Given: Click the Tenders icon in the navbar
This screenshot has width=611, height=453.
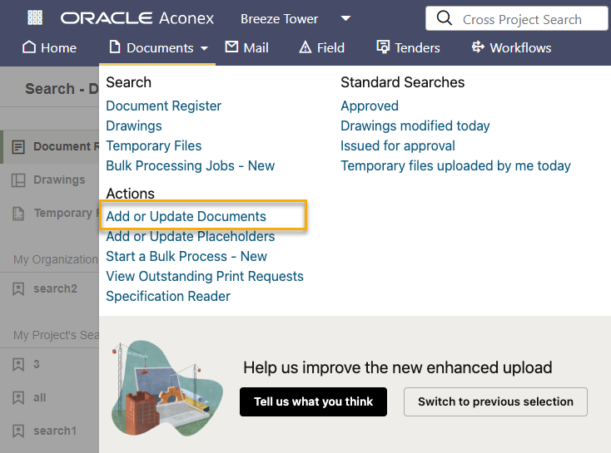Looking at the screenshot, I should pyautogui.click(x=383, y=47).
